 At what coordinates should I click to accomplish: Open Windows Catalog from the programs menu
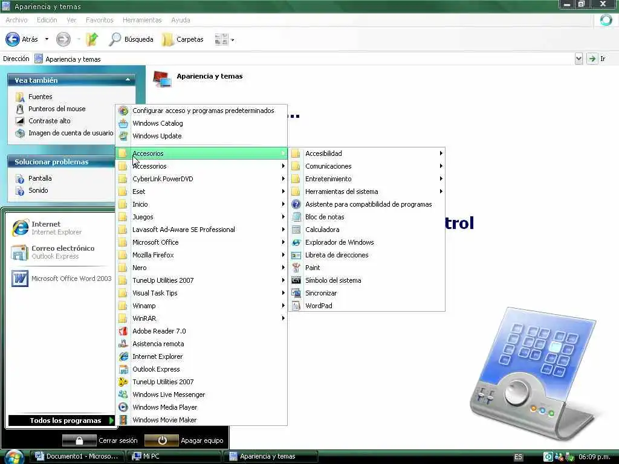(x=201, y=123)
